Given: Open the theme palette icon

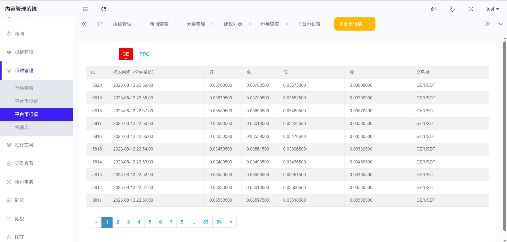Looking at the screenshot, I should point(434,9).
